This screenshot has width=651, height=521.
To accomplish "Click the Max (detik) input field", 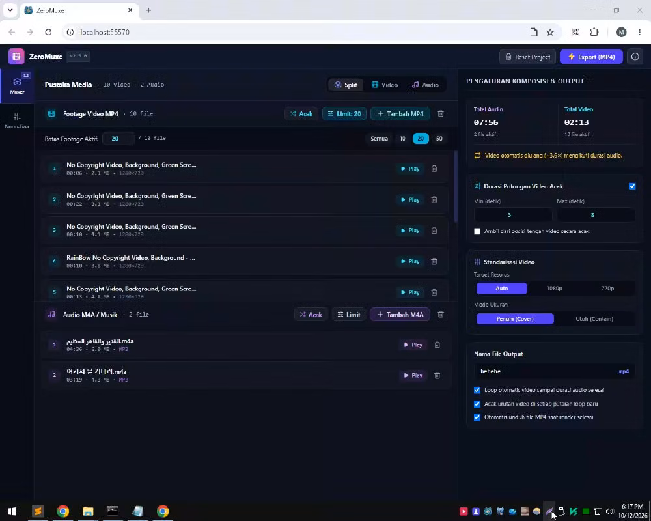I will pyautogui.click(x=596, y=215).
